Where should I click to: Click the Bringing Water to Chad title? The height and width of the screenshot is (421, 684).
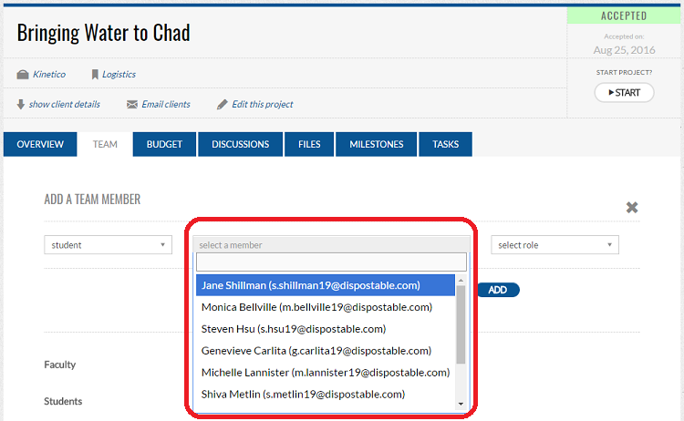pyautogui.click(x=103, y=33)
